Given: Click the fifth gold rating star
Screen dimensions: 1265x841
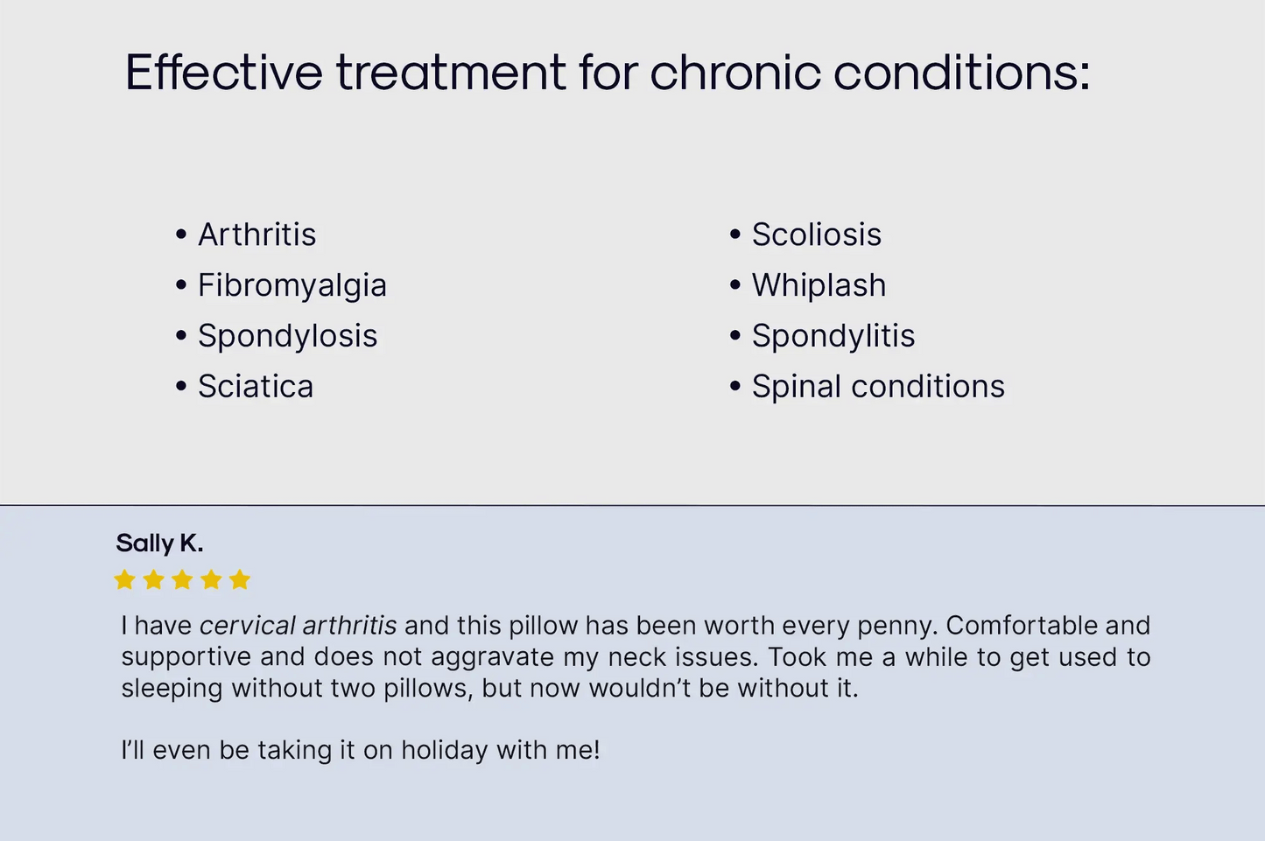Looking at the screenshot, I should coord(240,579).
